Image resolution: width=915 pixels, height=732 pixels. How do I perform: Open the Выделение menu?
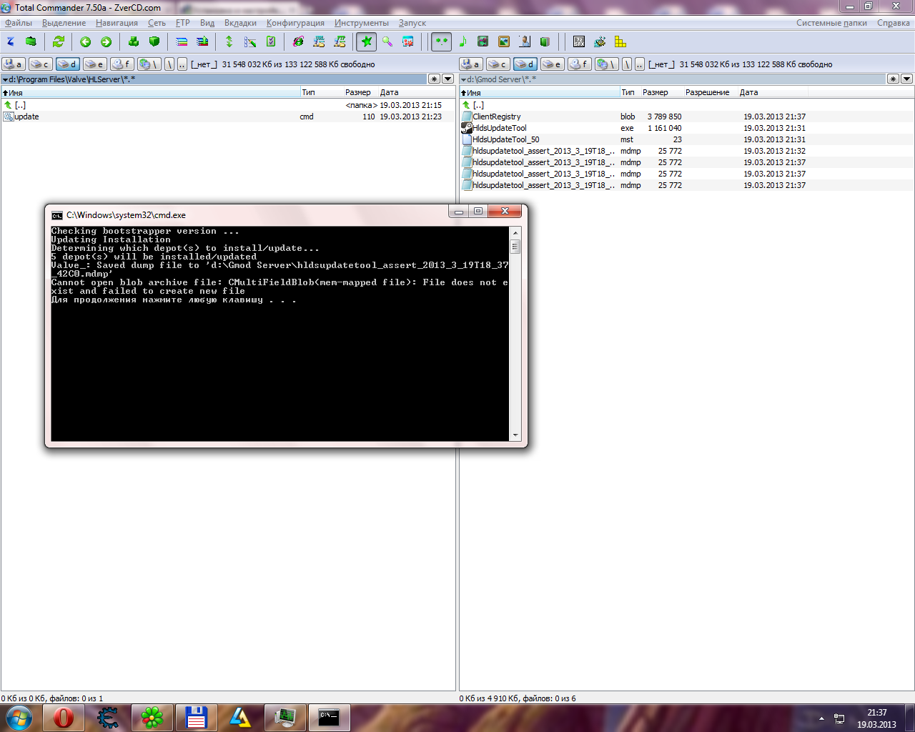(64, 23)
